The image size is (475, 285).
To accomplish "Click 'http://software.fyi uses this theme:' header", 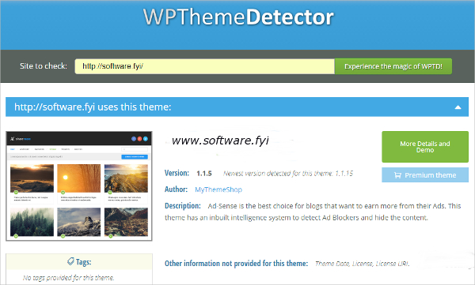I will (x=93, y=107).
